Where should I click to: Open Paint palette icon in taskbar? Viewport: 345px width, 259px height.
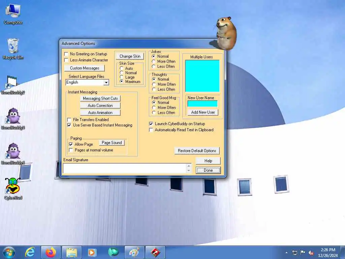click(x=134, y=252)
